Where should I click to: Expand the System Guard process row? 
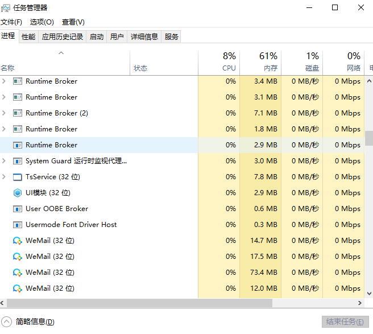(x=3, y=161)
